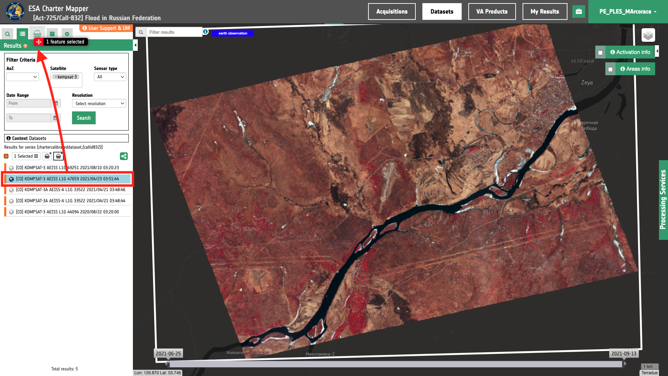Switch to the Acquisitions tab
Screen dimensions: 668x376
coord(392,11)
